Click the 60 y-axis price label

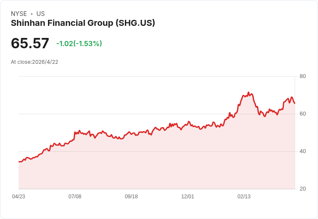(302, 114)
